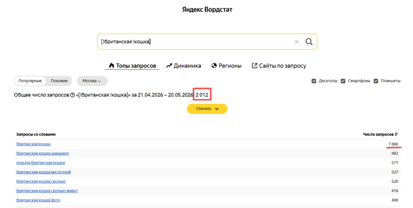Image resolution: width=413 pixels, height=208 pixels.
Task: Click the британская кошка сколько link
Action: click(x=41, y=181)
